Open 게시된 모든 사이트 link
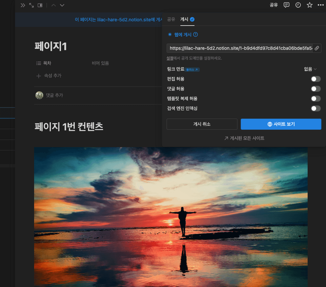The width and height of the screenshot is (326, 287). 244,138
